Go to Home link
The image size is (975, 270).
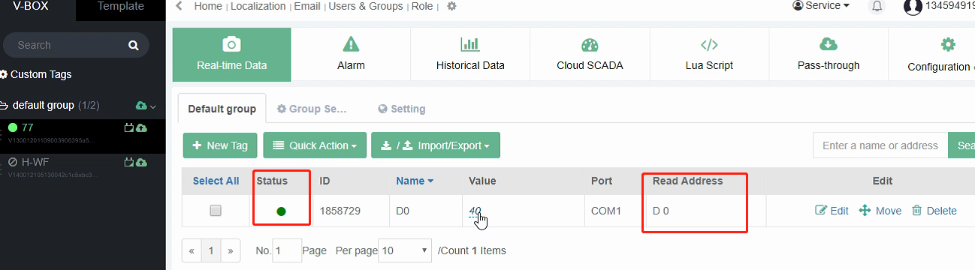[x=208, y=6]
